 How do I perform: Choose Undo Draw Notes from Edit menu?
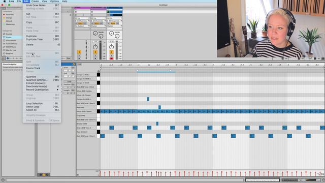pos(42,6)
